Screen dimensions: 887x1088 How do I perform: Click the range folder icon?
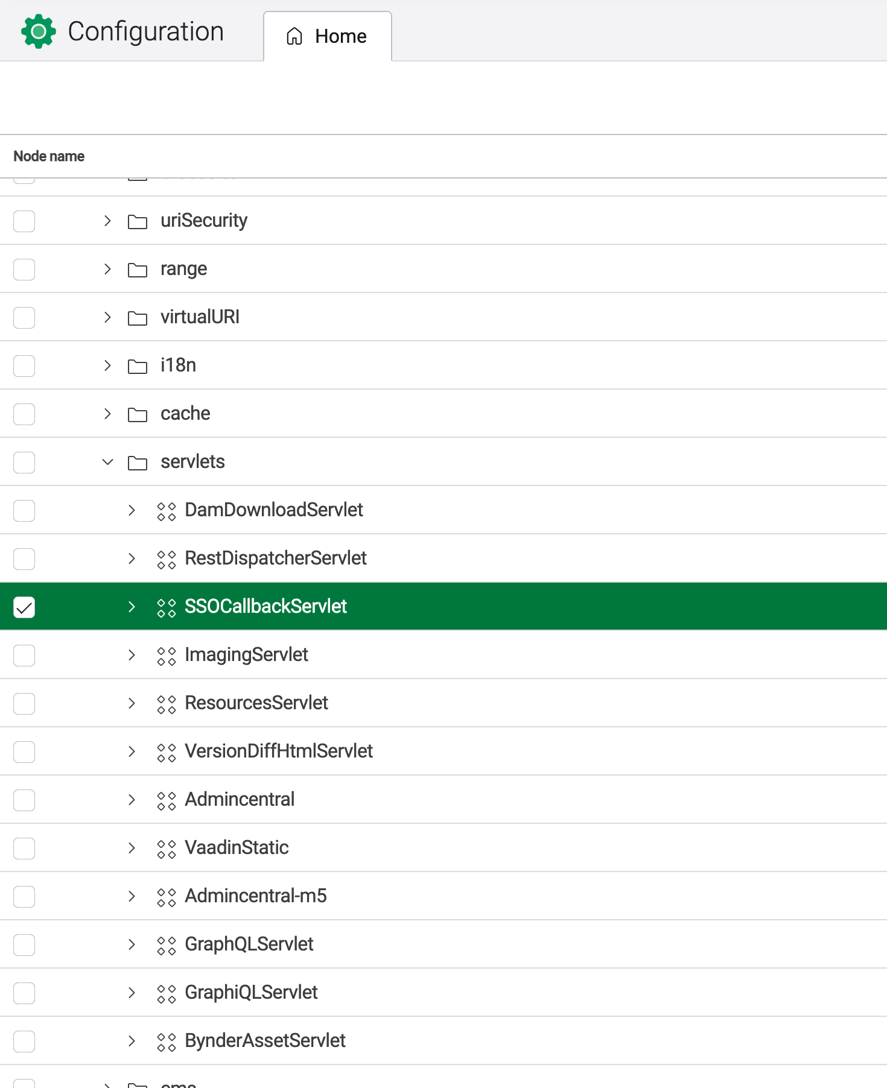click(138, 270)
